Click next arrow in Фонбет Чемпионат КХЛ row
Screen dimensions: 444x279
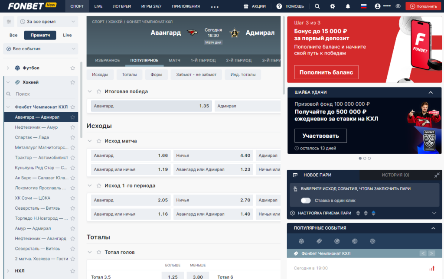coord(431,253)
